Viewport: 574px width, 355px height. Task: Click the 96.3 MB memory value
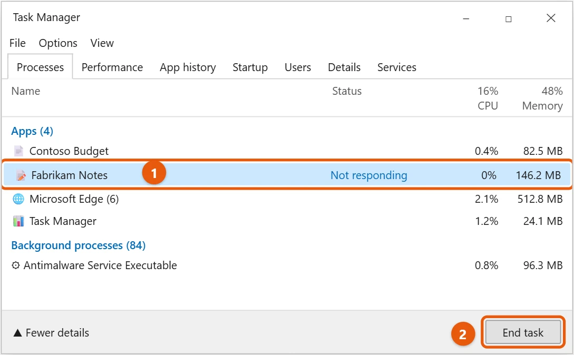[x=543, y=265]
